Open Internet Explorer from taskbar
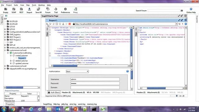This screenshot has width=199, height=112. pos(31,109)
